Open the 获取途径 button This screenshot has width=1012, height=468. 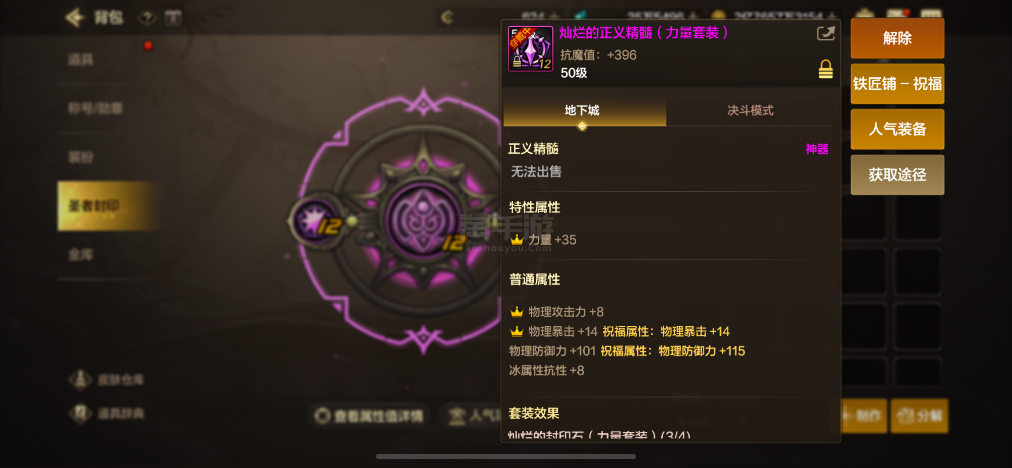click(897, 175)
